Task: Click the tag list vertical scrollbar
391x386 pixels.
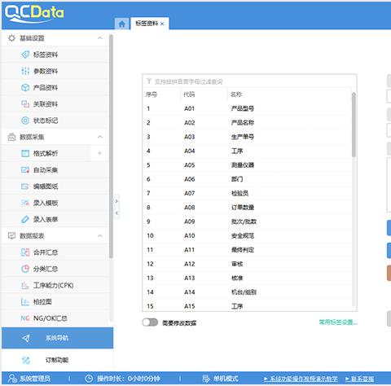Action: coord(354,125)
